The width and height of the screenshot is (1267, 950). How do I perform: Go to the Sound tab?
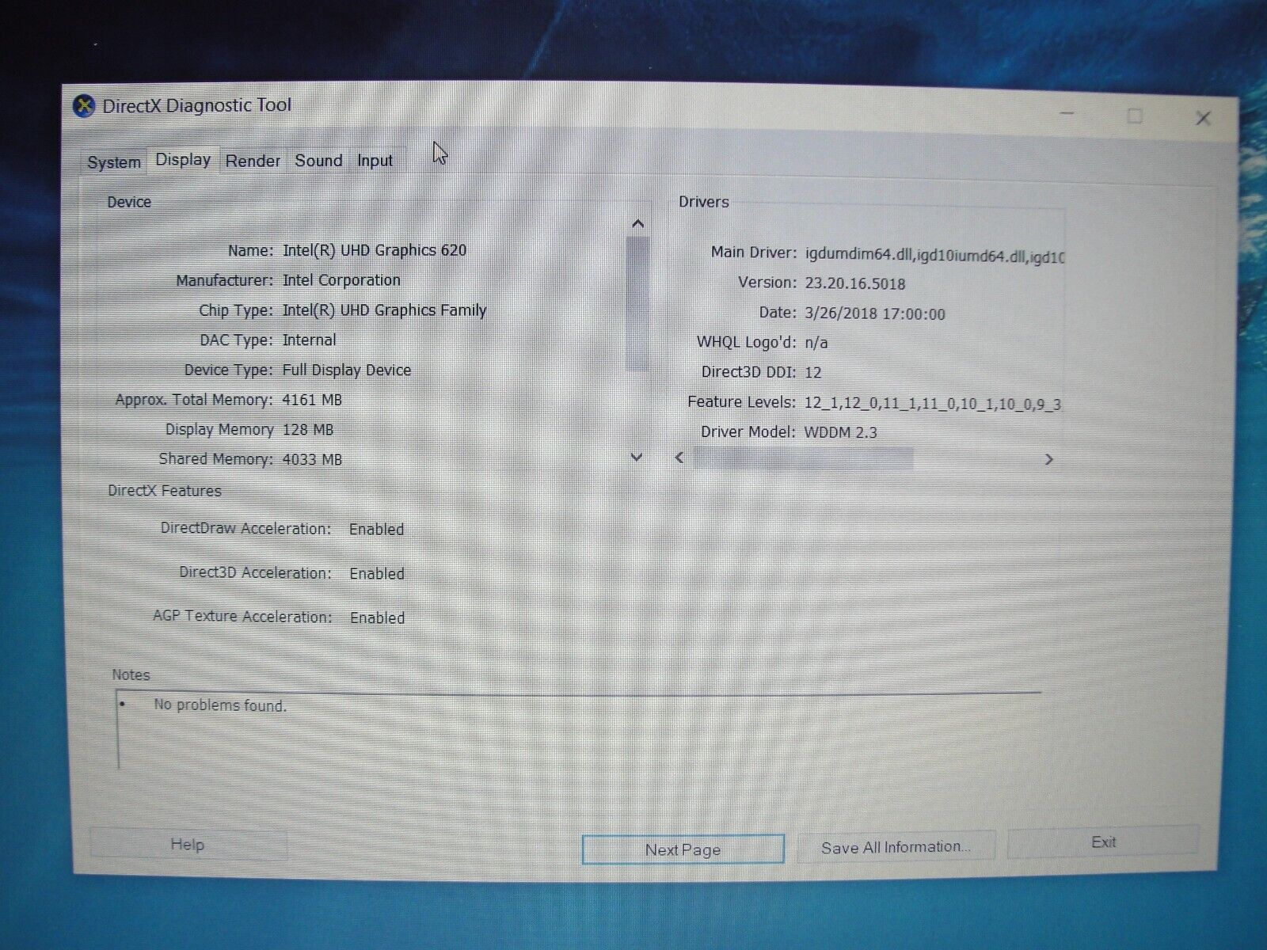(x=318, y=161)
